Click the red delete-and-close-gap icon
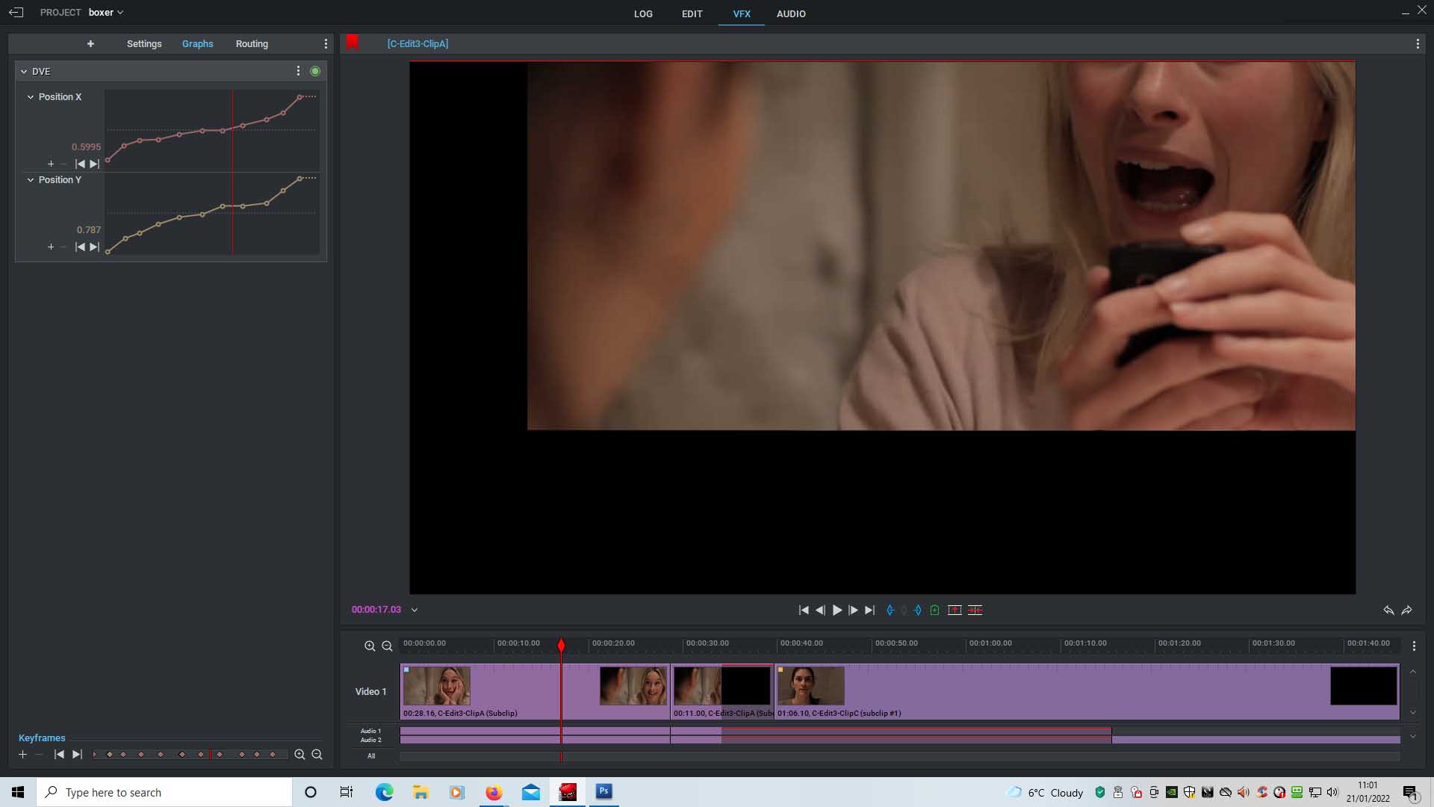Screen dimensions: 1434x807 coord(975,610)
